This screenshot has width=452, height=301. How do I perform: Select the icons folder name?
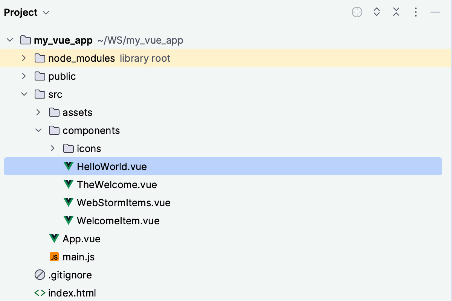pos(89,149)
